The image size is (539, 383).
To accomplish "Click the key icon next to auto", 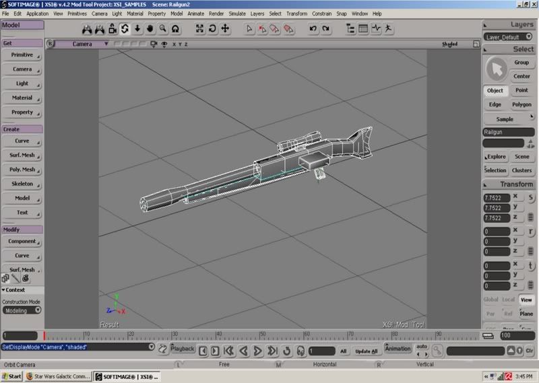I will pyautogui.click(x=437, y=351).
